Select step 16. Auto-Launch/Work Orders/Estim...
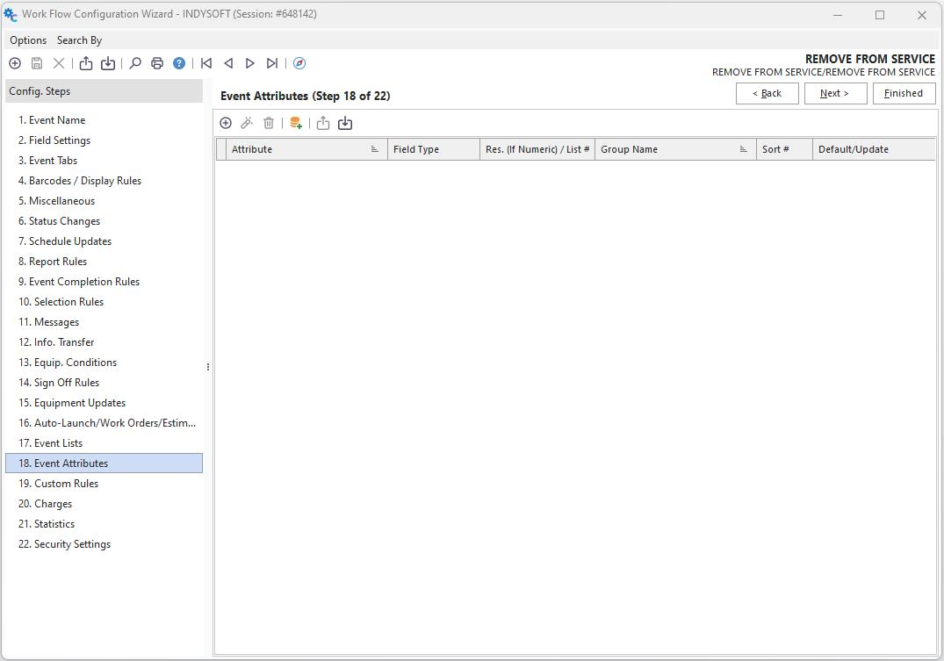The image size is (944, 661). tap(104, 422)
